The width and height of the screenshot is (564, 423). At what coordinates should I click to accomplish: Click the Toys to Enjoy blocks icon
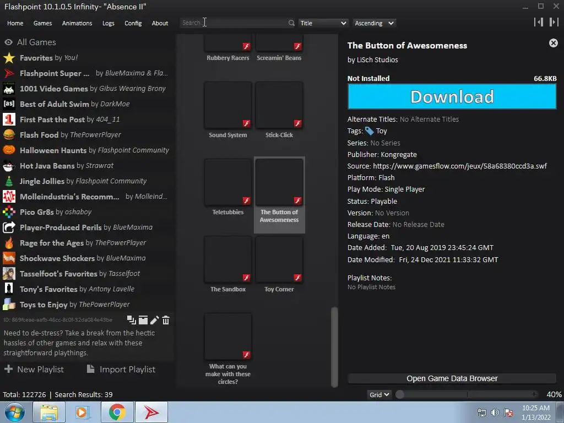pyautogui.click(x=9, y=304)
